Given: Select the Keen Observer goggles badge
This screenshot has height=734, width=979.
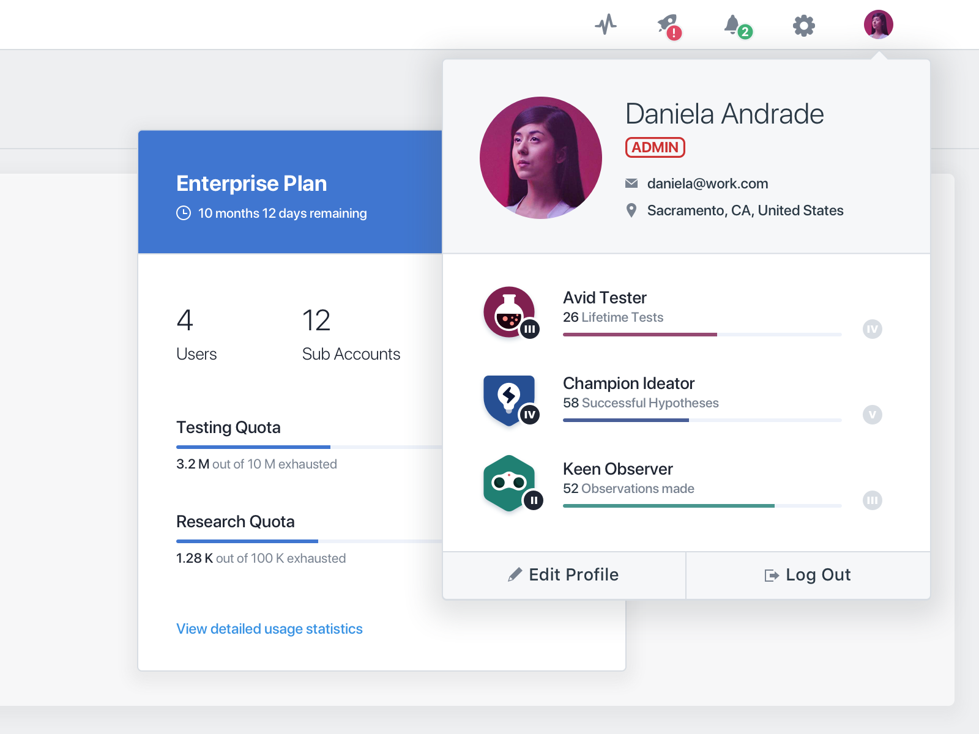Looking at the screenshot, I should click(x=510, y=483).
